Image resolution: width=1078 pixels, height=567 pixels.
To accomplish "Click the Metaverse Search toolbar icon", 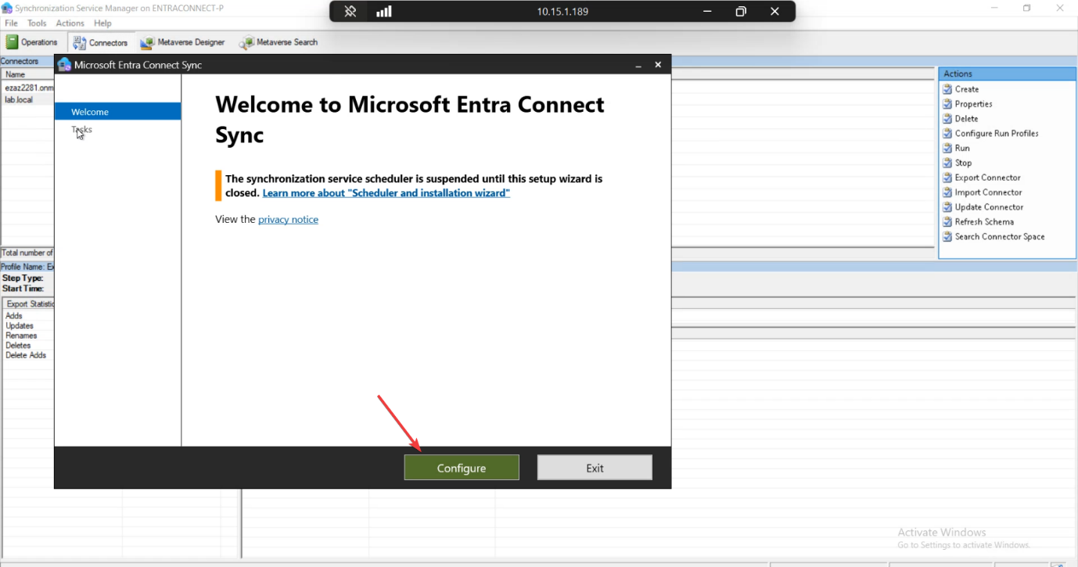I will pyautogui.click(x=246, y=43).
